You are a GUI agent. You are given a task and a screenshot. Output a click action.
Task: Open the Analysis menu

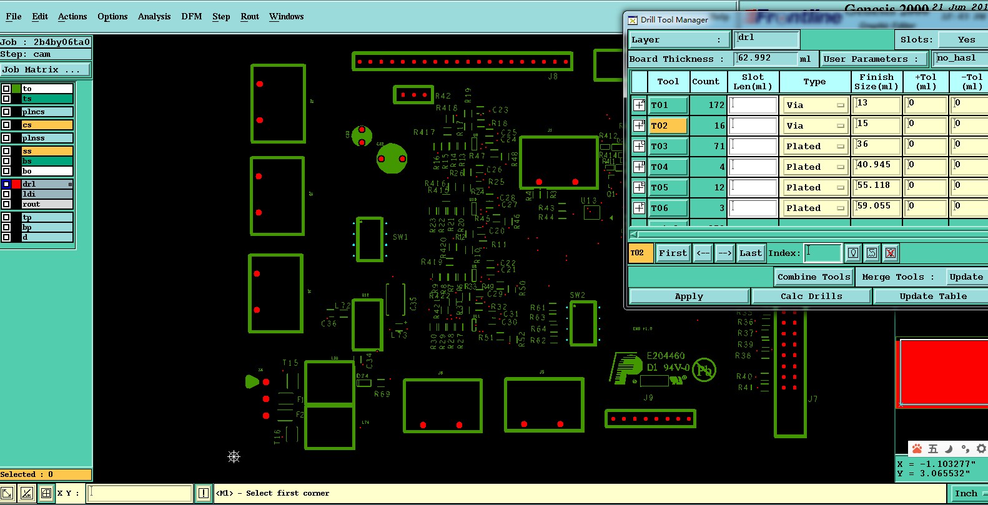pyautogui.click(x=154, y=16)
